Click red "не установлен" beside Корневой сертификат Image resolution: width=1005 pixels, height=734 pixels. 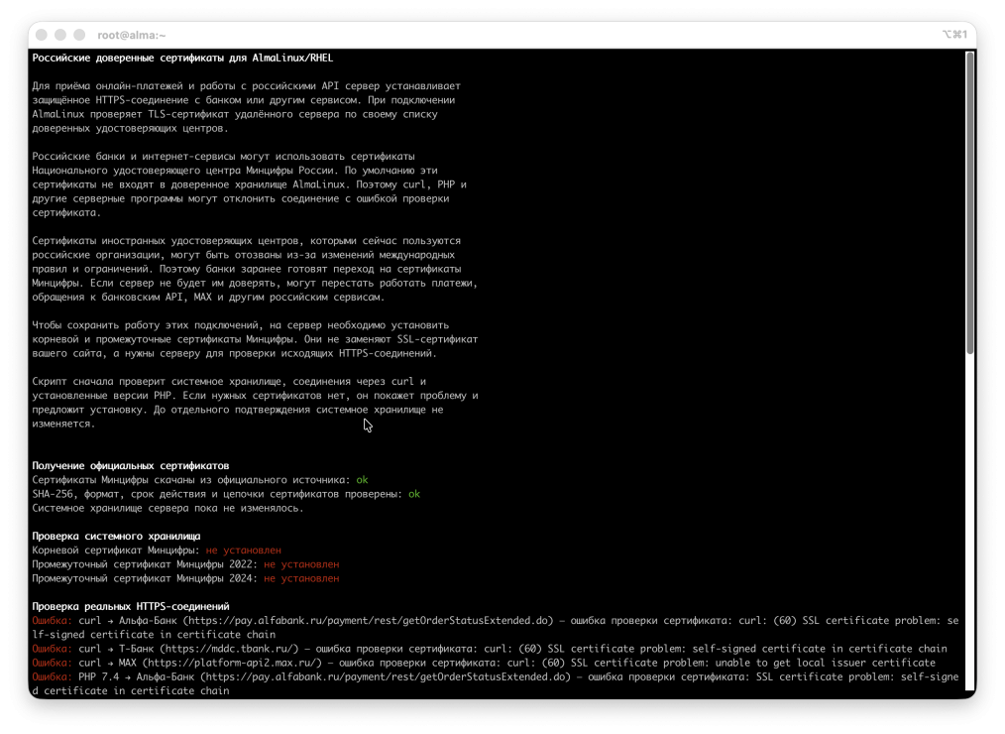(x=244, y=550)
